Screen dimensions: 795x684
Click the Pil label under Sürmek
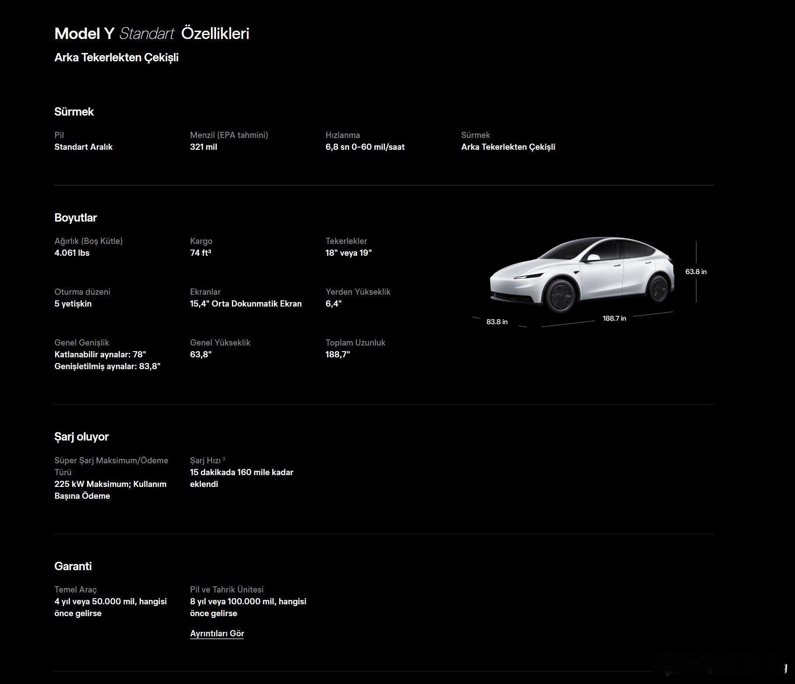(59, 135)
